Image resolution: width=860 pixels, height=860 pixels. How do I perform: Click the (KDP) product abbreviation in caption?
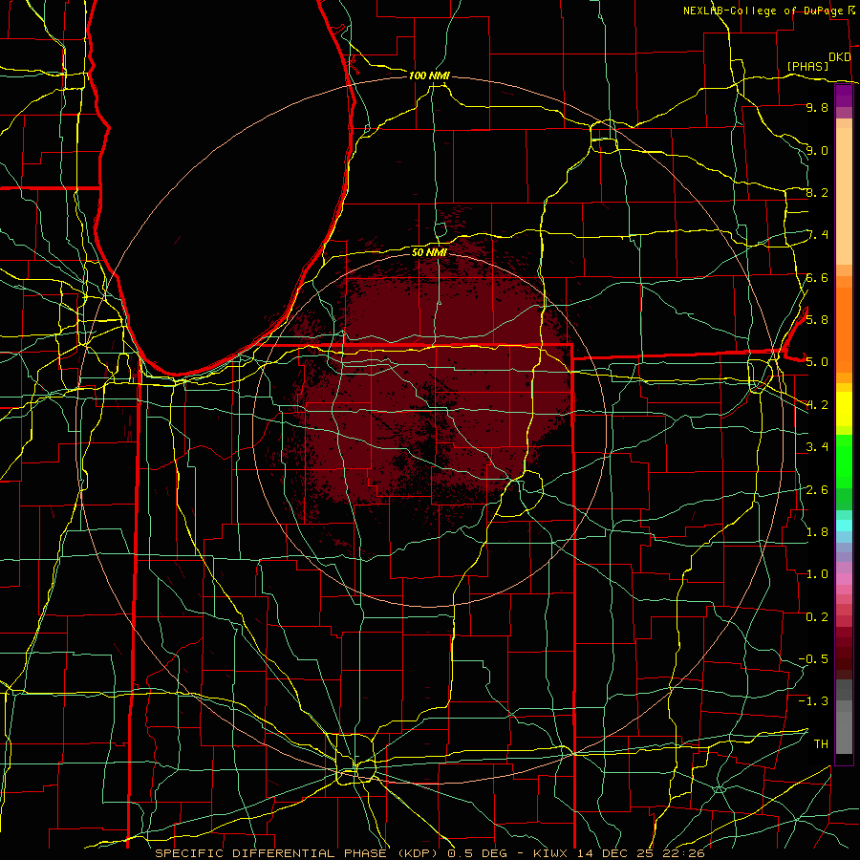click(418, 853)
